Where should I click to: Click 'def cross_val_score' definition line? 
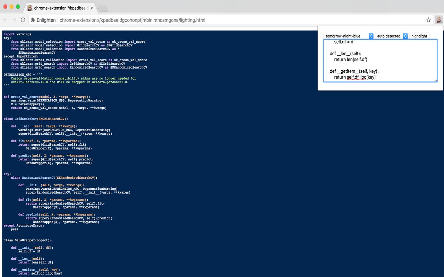point(47,97)
